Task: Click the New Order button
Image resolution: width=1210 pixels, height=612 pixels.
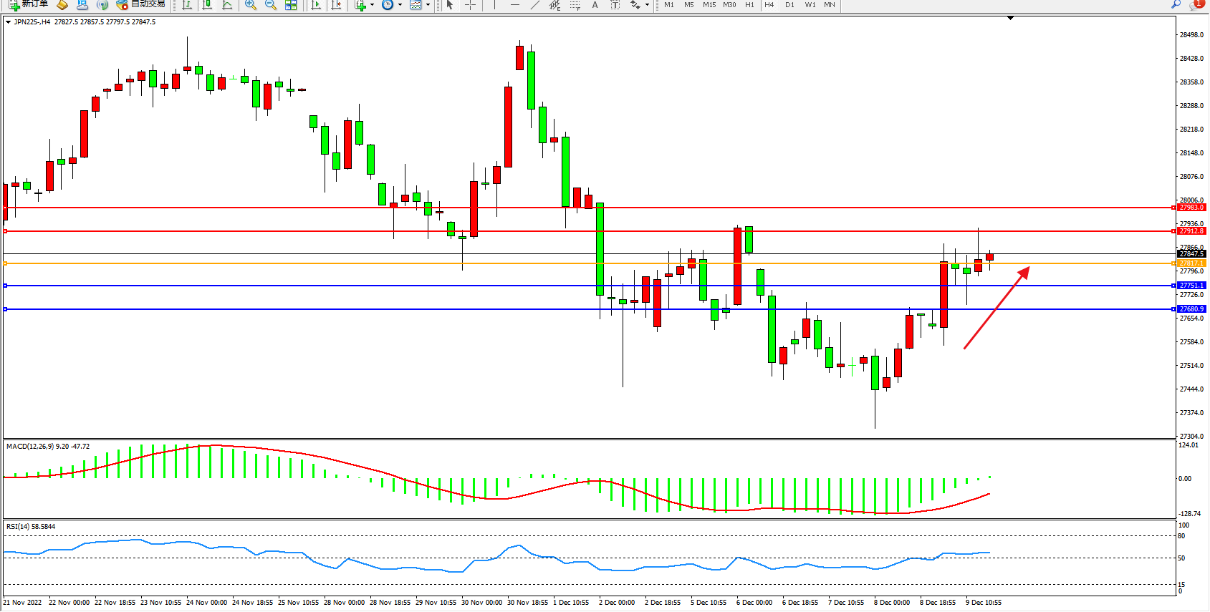Action: [x=29, y=4]
